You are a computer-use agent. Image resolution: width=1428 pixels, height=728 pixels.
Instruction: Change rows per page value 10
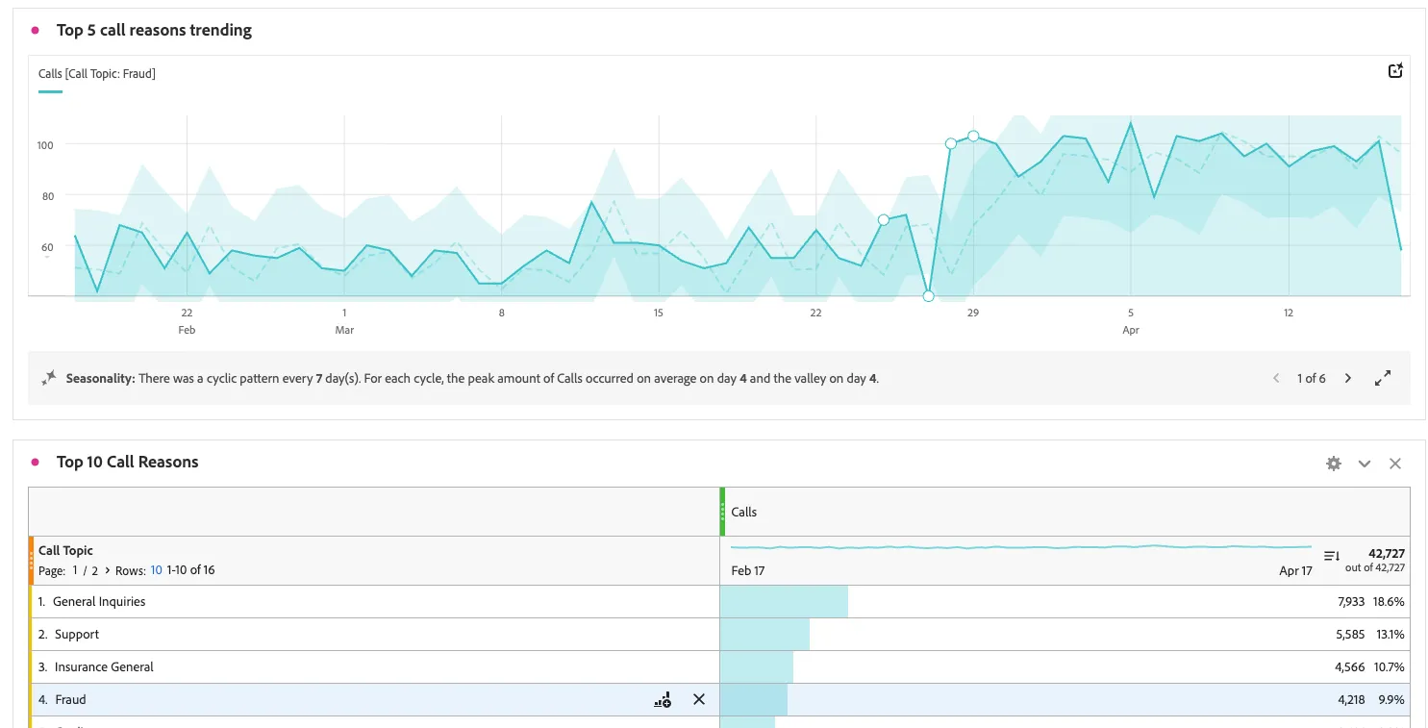pos(156,570)
